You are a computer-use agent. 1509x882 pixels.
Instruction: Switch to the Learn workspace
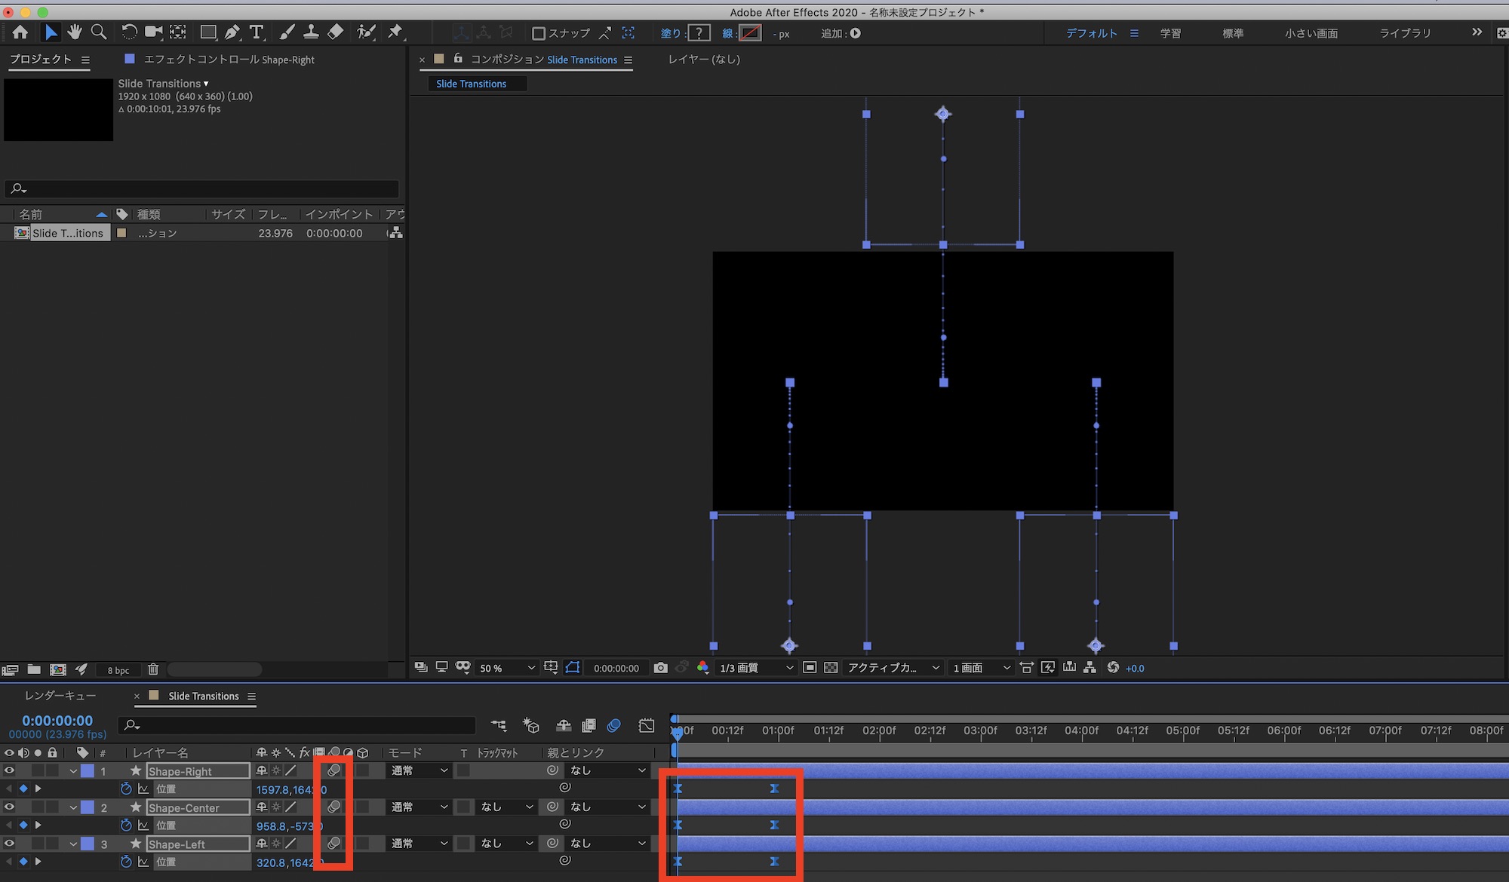click(x=1170, y=33)
